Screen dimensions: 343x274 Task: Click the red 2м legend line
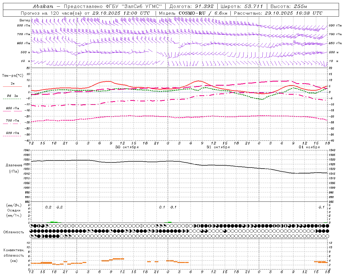pyautogui.click(x=12, y=86)
